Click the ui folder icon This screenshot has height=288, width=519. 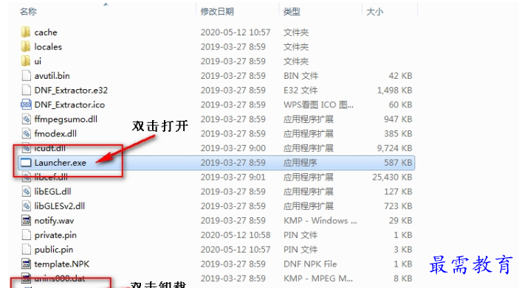(26, 61)
